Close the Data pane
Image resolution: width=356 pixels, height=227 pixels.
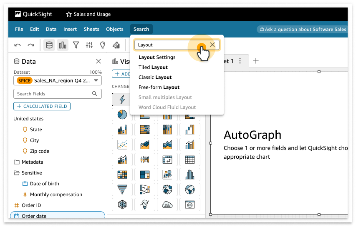pyautogui.click(x=98, y=61)
